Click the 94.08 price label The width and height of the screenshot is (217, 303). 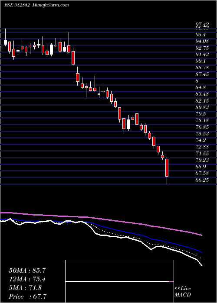point(202,42)
